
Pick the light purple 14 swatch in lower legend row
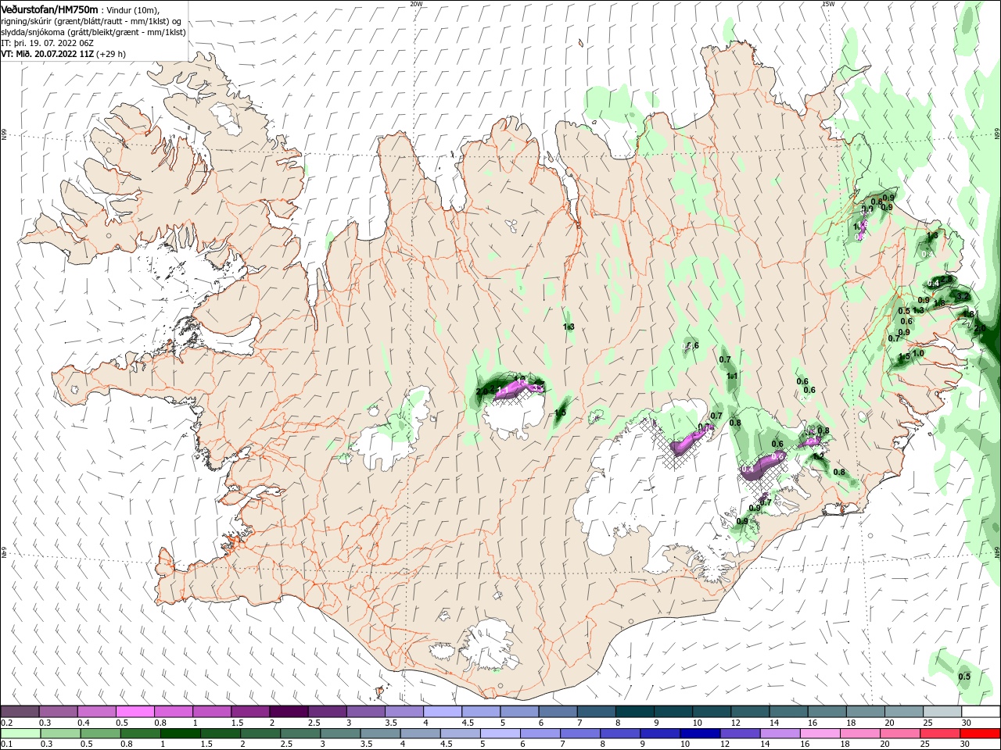pyautogui.click(x=780, y=734)
